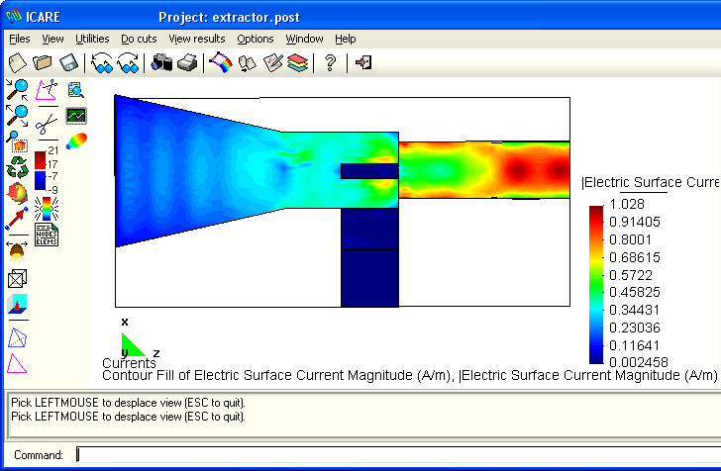Click the checklist with pencil icon

272,63
